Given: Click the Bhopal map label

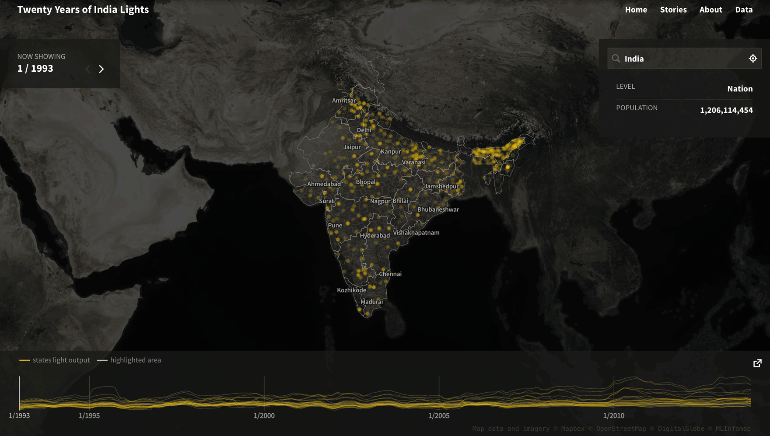Looking at the screenshot, I should point(366,182).
